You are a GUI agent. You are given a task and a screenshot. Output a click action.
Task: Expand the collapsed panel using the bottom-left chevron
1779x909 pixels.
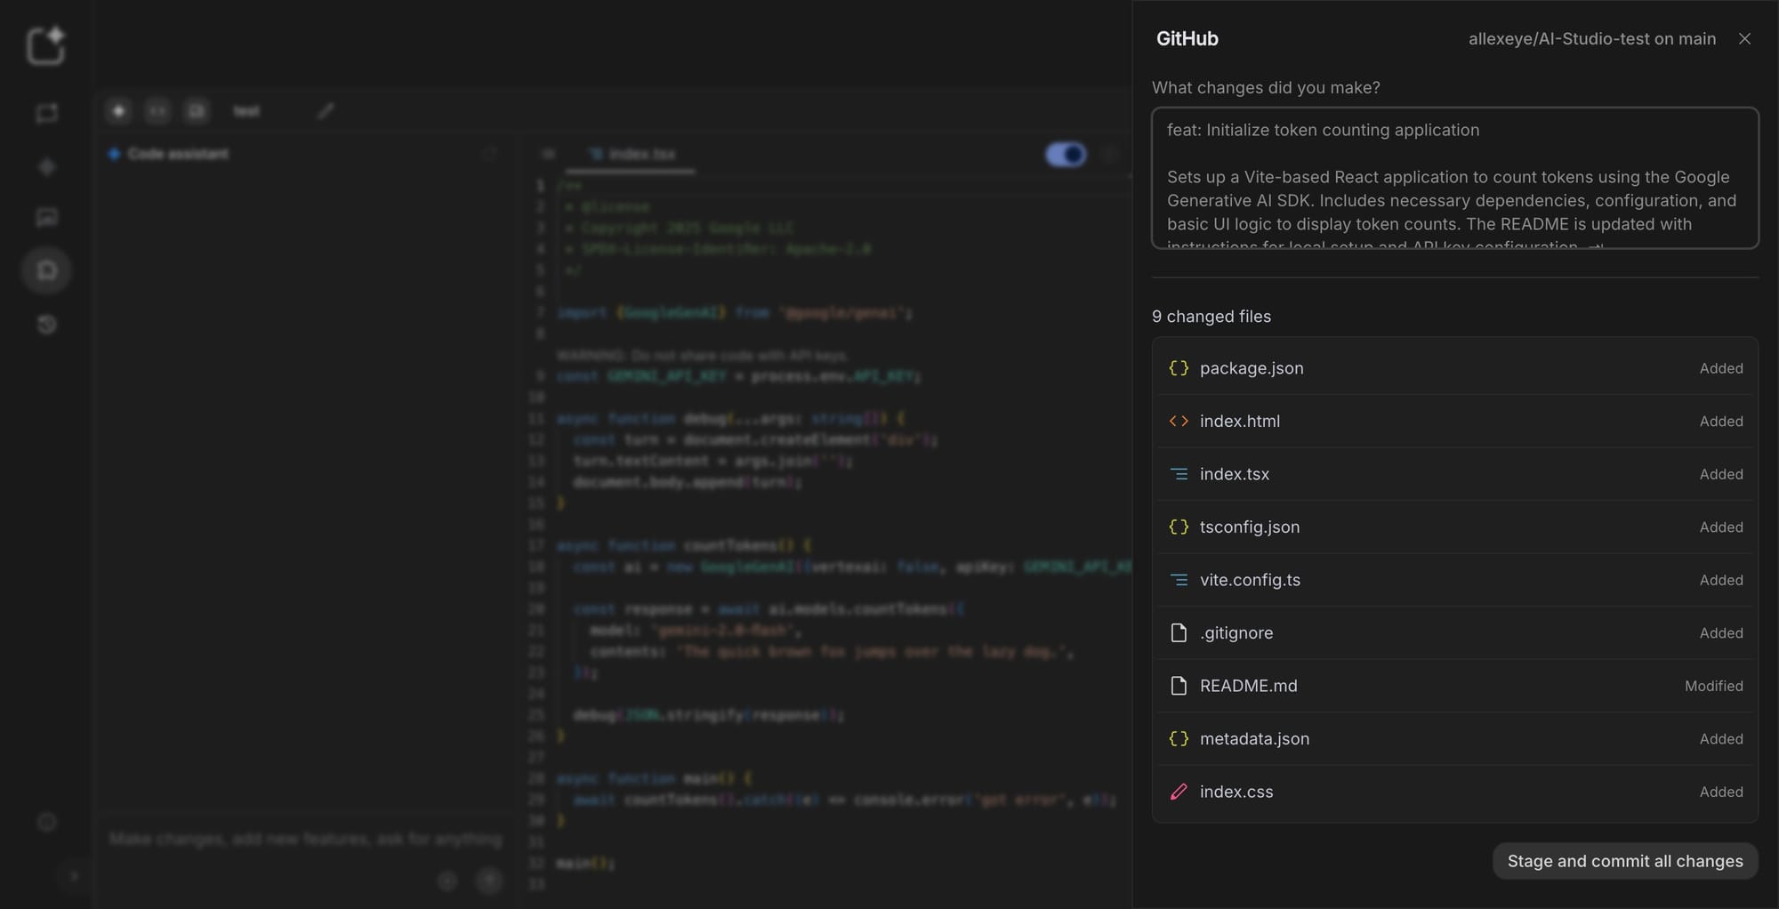click(x=74, y=876)
